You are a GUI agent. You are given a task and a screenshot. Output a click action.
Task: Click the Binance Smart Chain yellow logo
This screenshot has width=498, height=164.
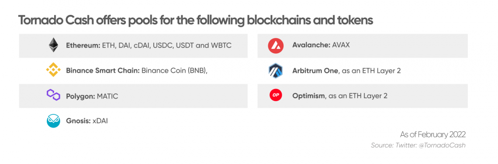click(53, 70)
